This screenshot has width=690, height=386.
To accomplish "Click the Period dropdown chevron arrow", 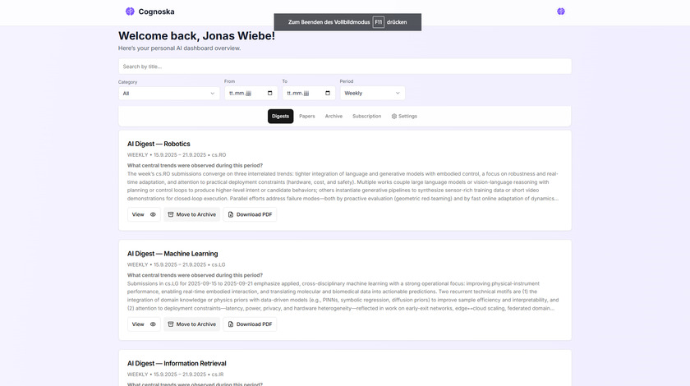I will (x=398, y=94).
